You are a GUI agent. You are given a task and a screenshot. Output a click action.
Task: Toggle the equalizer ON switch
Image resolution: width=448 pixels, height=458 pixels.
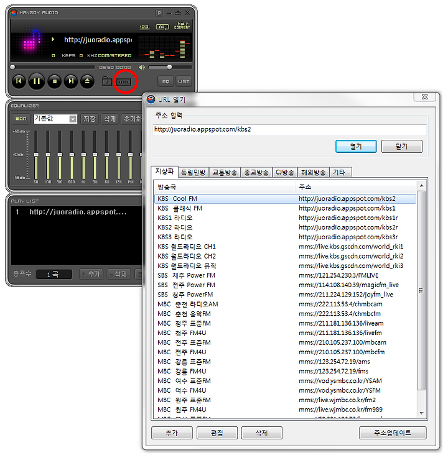[21, 119]
